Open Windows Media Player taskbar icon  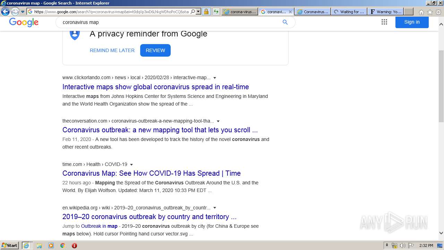[51, 245]
